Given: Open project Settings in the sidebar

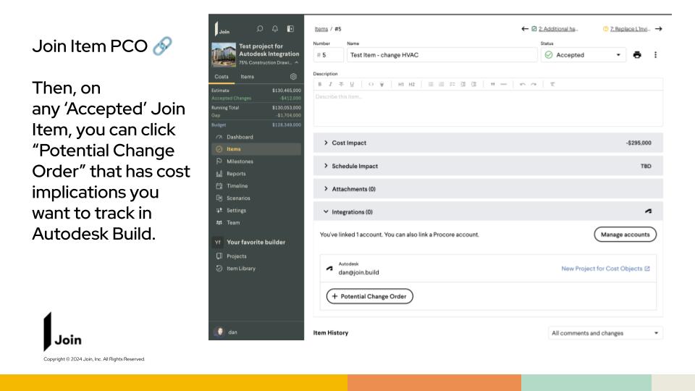Looking at the screenshot, I should pos(256,211).
